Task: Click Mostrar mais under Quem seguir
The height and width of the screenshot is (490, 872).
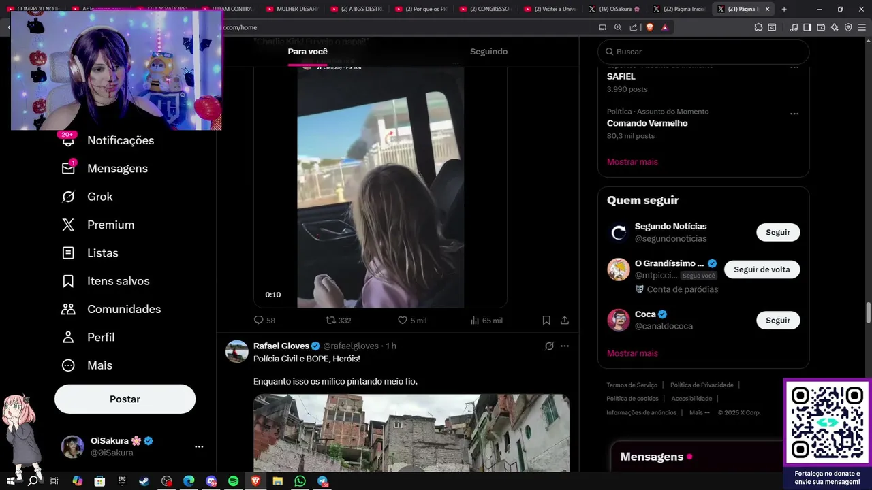Action: pyautogui.click(x=632, y=353)
